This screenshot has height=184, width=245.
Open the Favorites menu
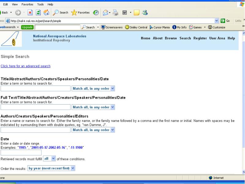[27, 4]
